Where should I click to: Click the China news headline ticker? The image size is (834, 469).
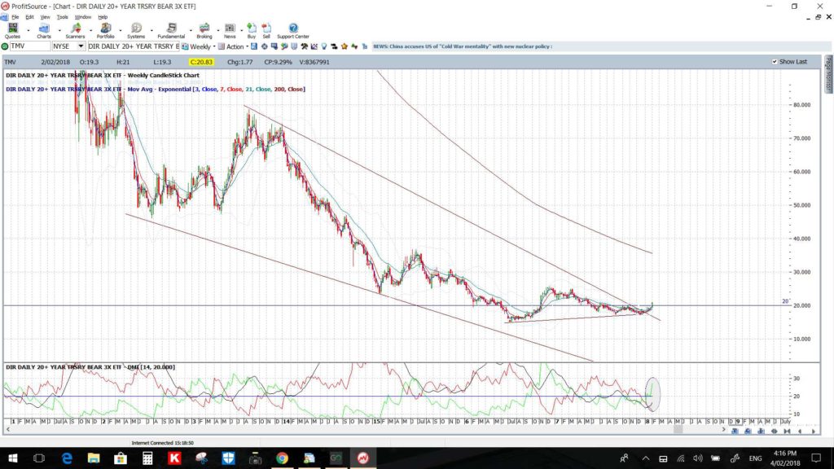tap(463, 46)
